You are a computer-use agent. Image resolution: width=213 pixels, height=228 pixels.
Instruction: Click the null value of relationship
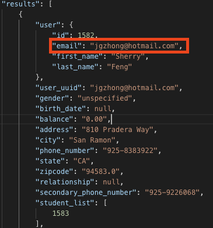coord(111,182)
